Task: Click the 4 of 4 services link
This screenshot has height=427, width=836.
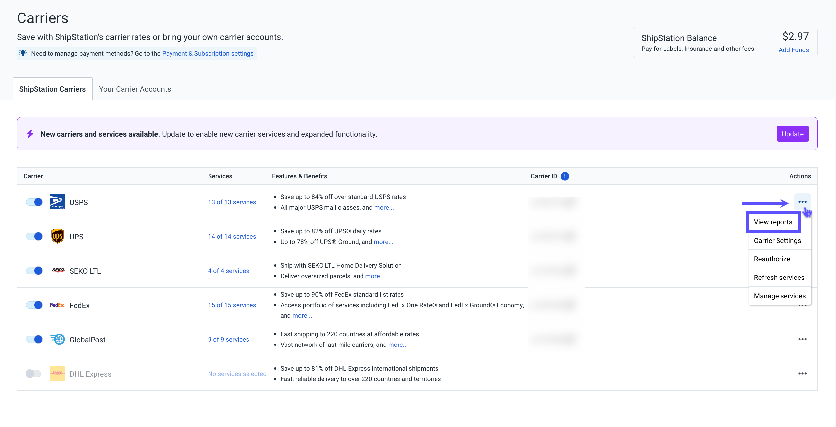Action: pos(229,271)
